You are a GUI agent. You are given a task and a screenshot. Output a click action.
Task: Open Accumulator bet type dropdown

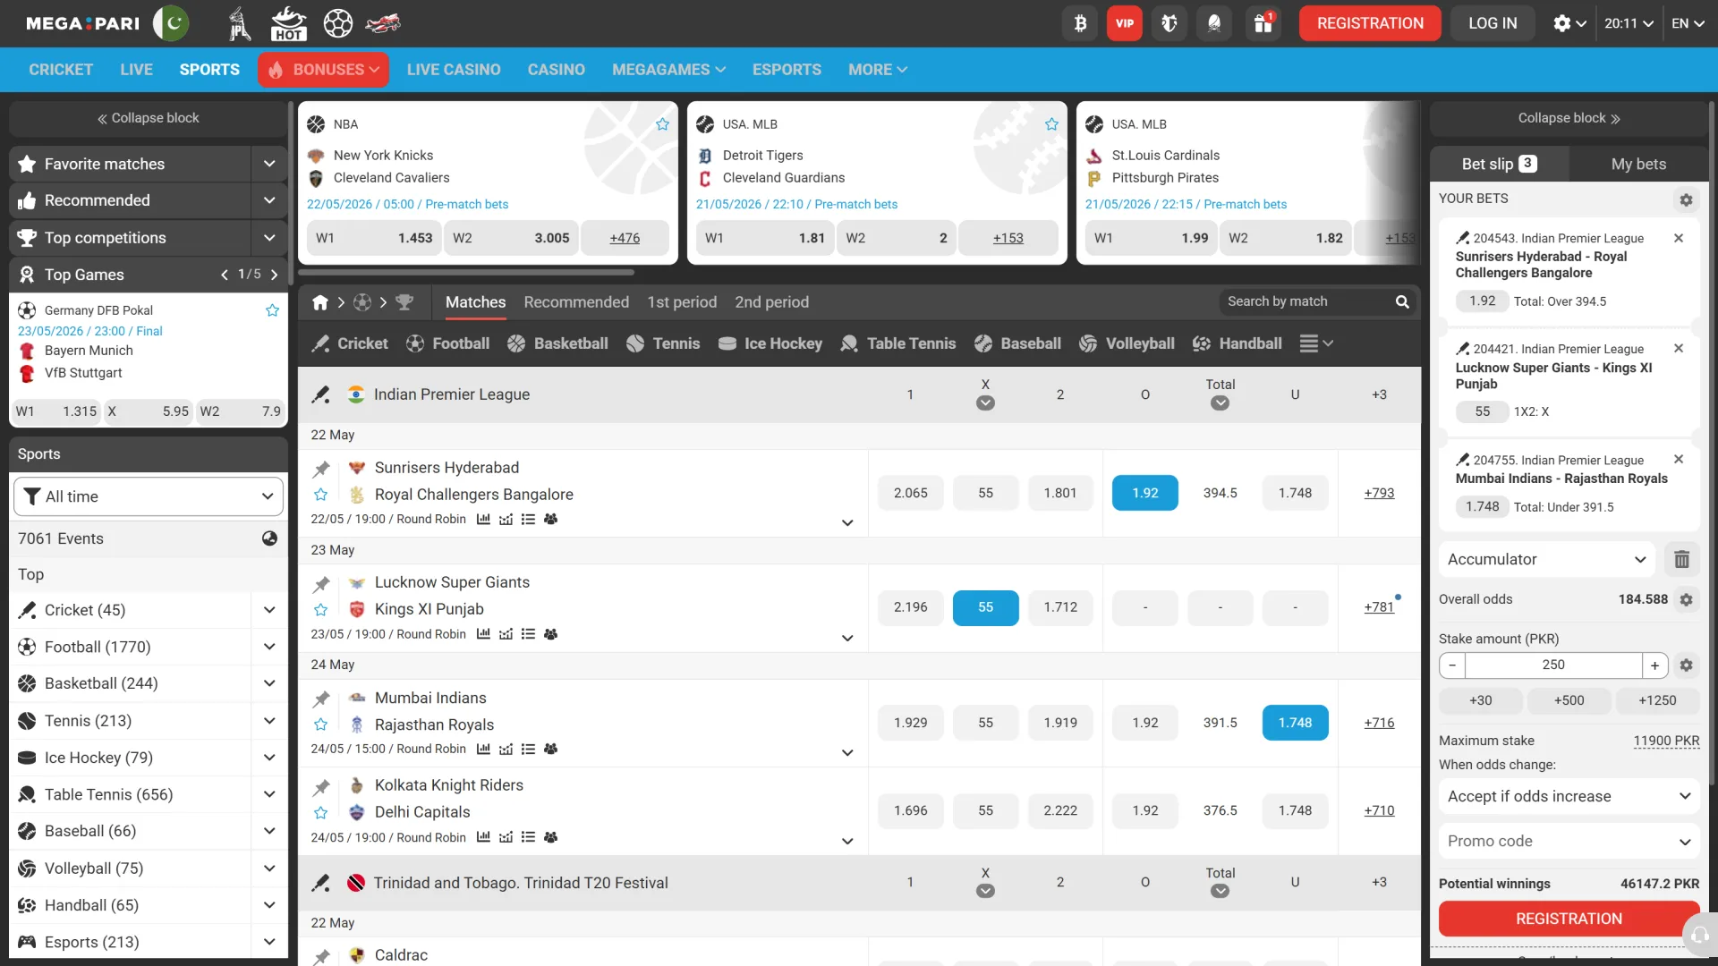tap(1547, 559)
